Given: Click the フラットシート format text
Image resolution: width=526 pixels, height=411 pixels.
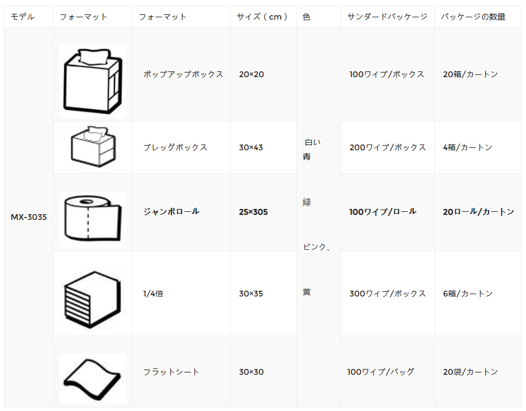Looking at the screenshot, I should (171, 372).
